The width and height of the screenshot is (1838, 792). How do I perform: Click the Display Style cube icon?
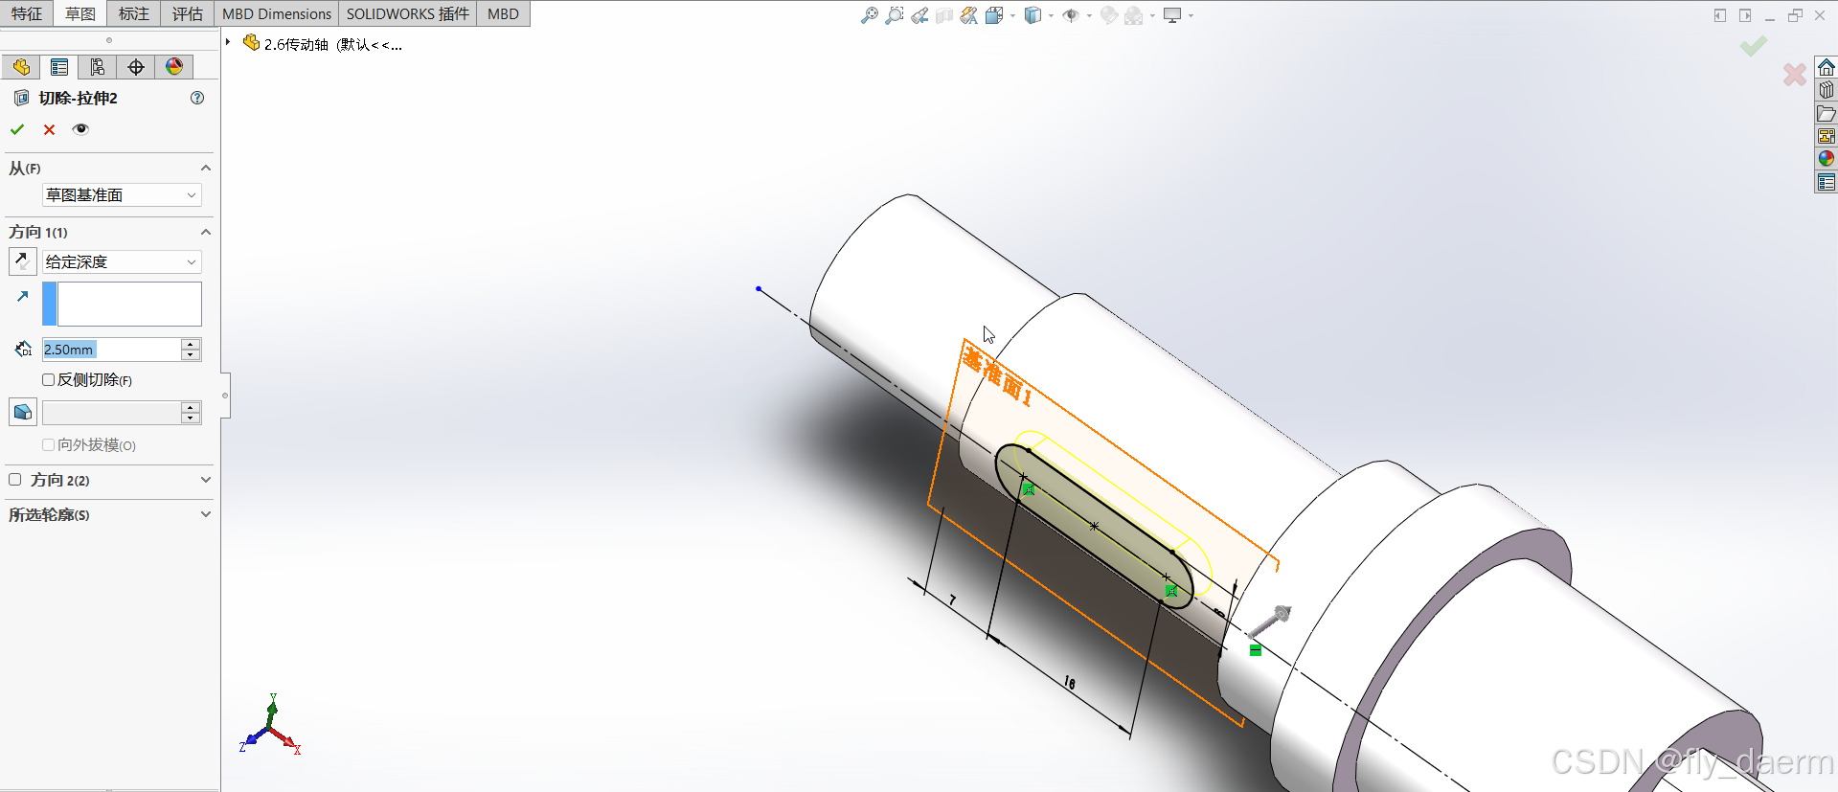pyautogui.click(x=1032, y=15)
